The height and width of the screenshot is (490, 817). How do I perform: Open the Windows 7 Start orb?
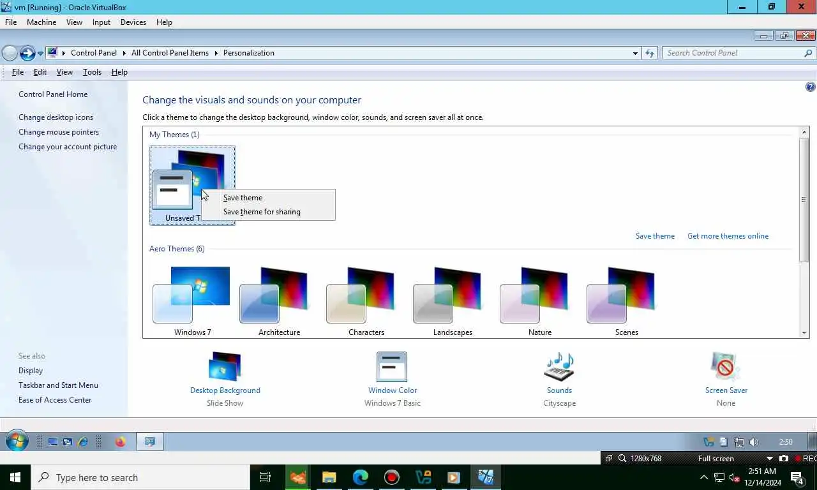click(x=17, y=441)
